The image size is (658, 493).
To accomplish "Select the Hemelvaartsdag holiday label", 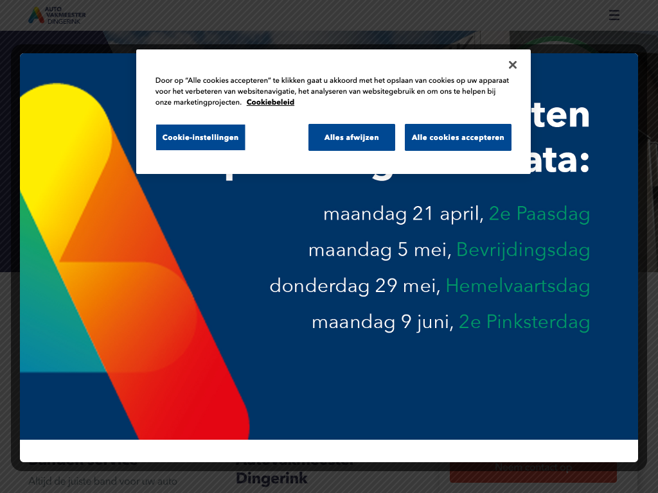I will pos(517,286).
